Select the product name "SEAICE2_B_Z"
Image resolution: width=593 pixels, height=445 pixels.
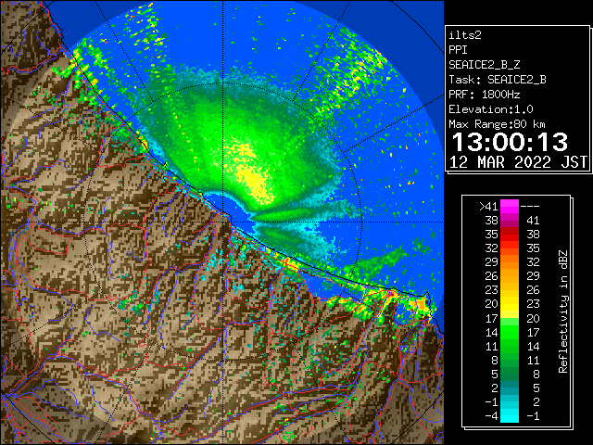pyautogui.click(x=484, y=65)
